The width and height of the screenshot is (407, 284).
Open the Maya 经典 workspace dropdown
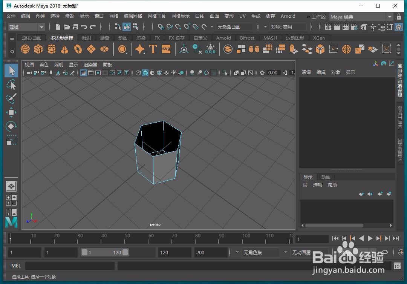[x=361, y=17]
